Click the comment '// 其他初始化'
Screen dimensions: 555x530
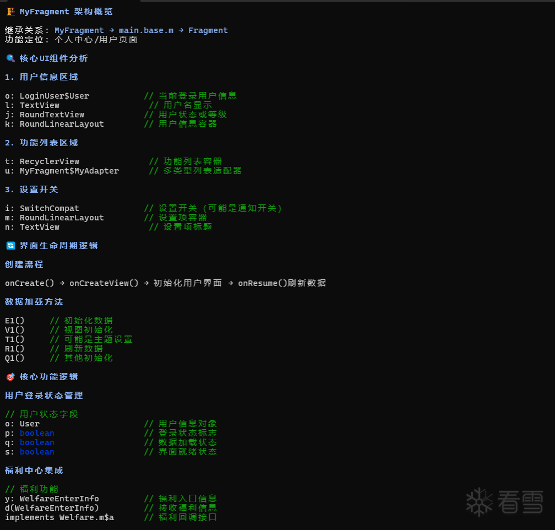(81, 358)
